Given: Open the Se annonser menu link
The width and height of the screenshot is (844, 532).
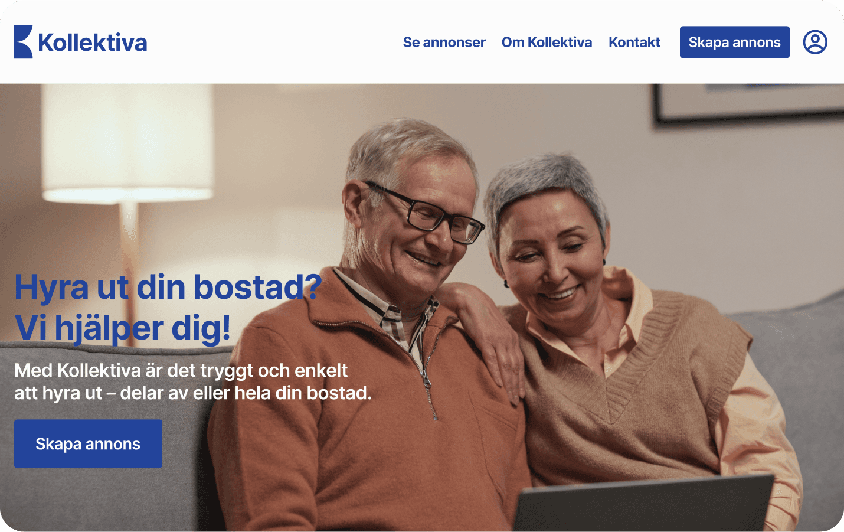Looking at the screenshot, I should tap(444, 43).
